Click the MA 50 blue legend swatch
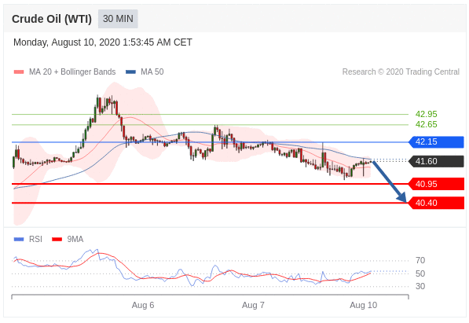The height and width of the screenshot is (323, 469). click(130, 72)
